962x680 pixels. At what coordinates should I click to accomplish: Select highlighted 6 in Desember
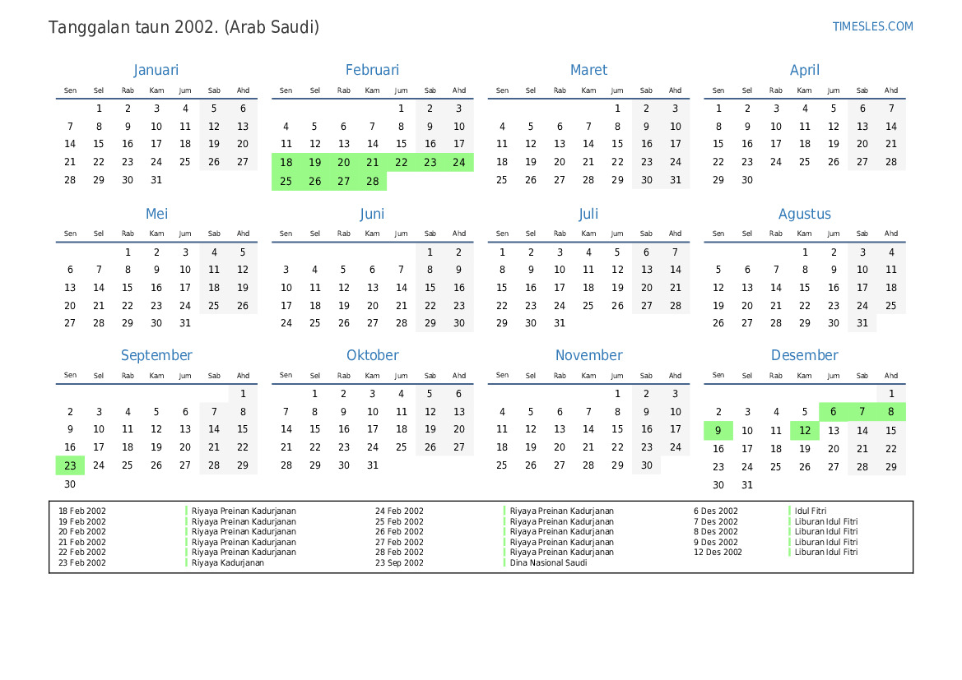[833, 412]
